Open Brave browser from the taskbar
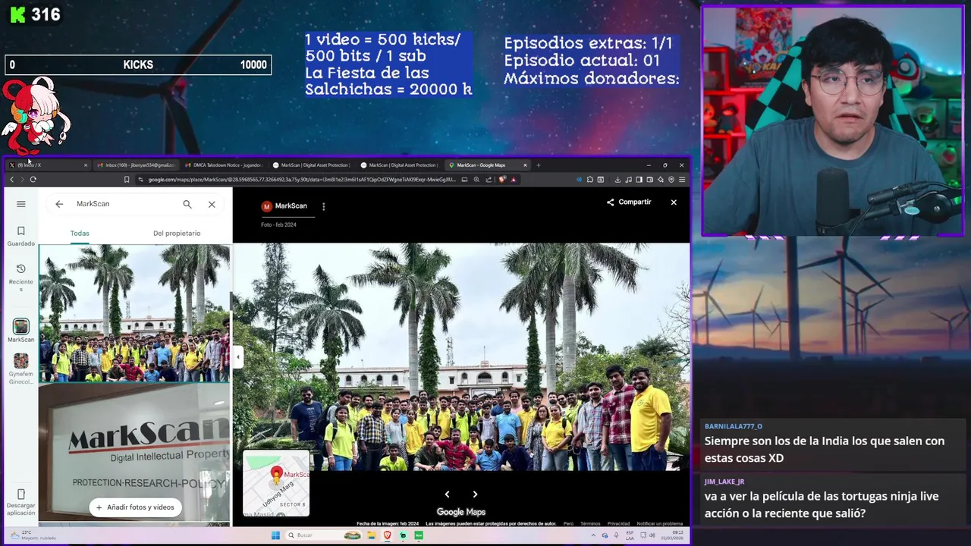This screenshot has height=546, width=971. point(387,535)
